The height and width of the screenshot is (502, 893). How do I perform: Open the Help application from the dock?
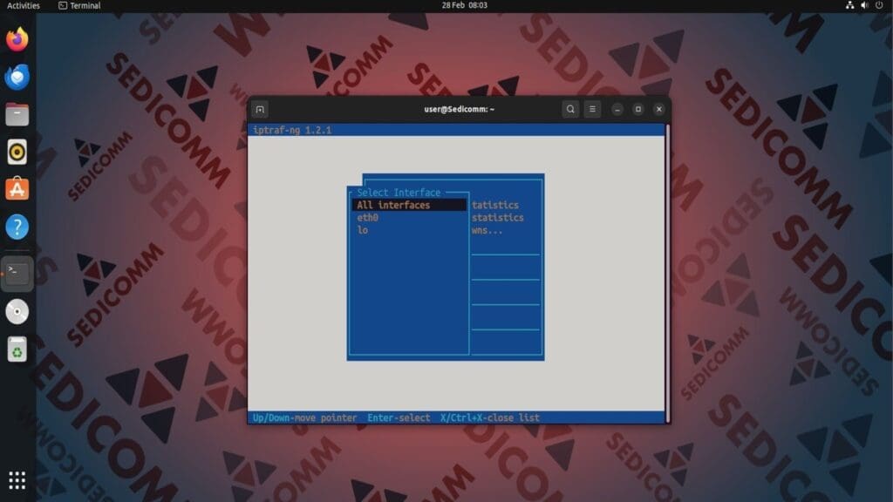coord(16,225)
